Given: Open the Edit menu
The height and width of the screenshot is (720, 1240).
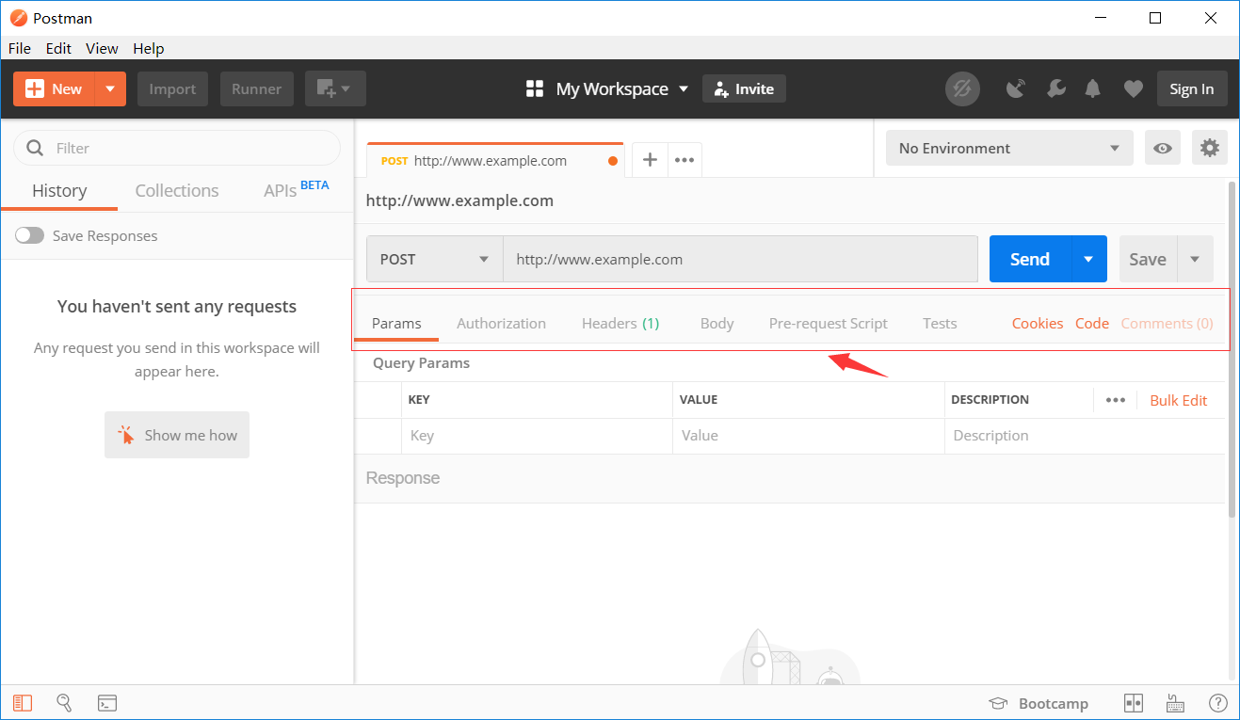Looking at the screenshot, I should tap(58, 48).
